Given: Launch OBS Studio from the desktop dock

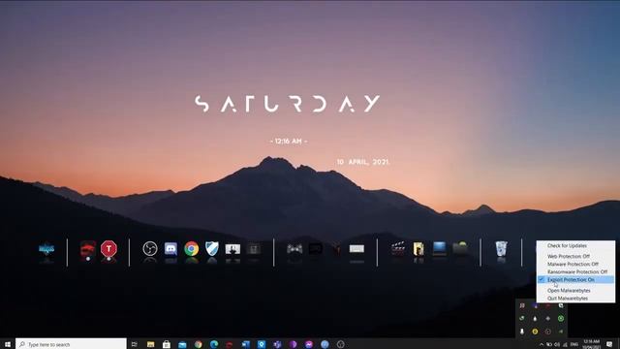Looking at the screenshot, I should (150, 249).
